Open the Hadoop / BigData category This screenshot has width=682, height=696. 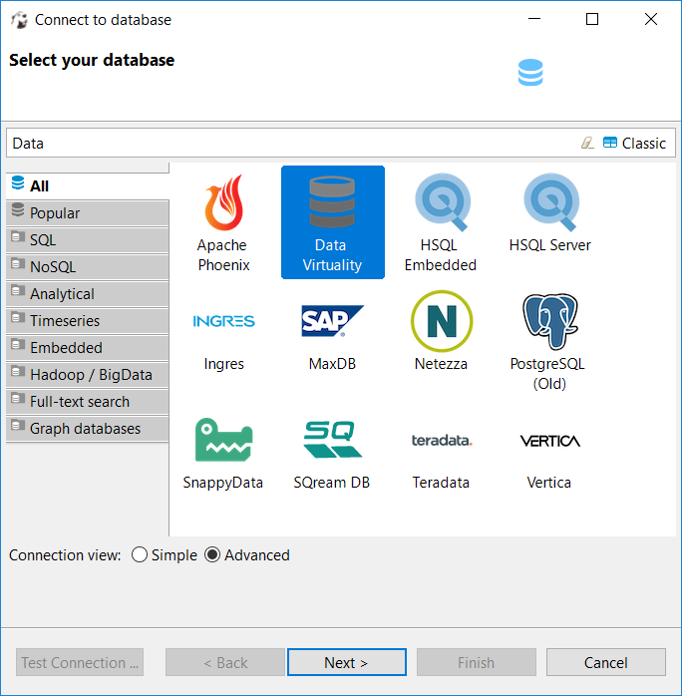[88, 375]
